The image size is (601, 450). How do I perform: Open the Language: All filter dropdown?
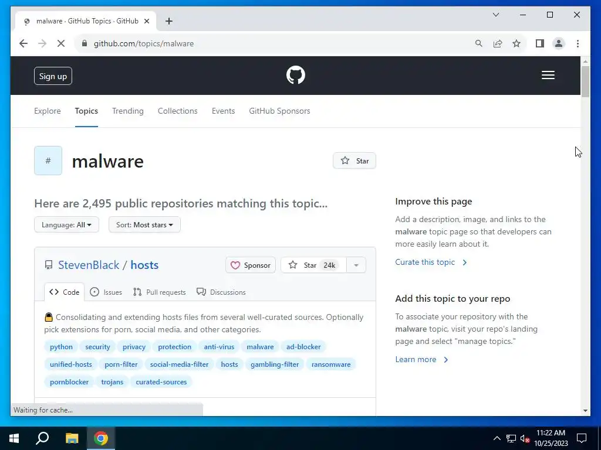(66, 224)
